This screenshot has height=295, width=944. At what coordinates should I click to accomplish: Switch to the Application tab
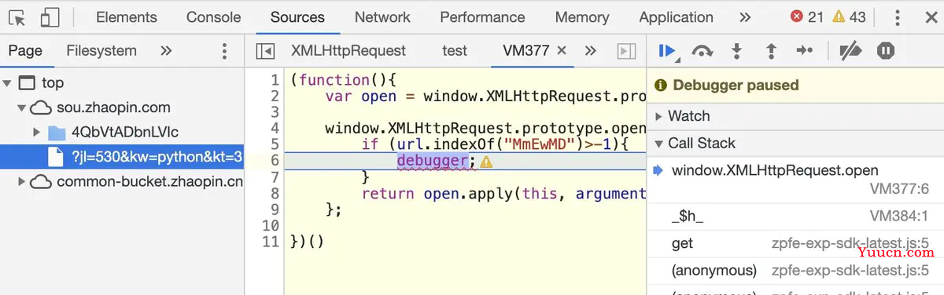[x=676, y=17]
